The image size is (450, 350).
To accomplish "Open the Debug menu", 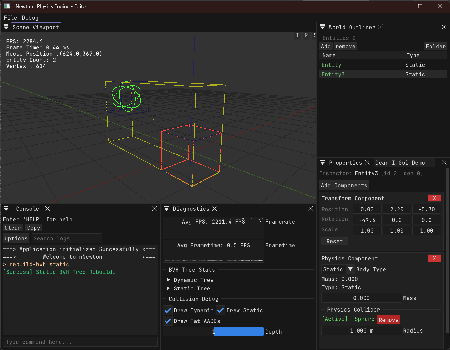I will click(x=30, y=18).
